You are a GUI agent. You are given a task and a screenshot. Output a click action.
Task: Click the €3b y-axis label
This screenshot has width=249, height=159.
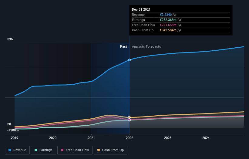[x=10, y=39]
